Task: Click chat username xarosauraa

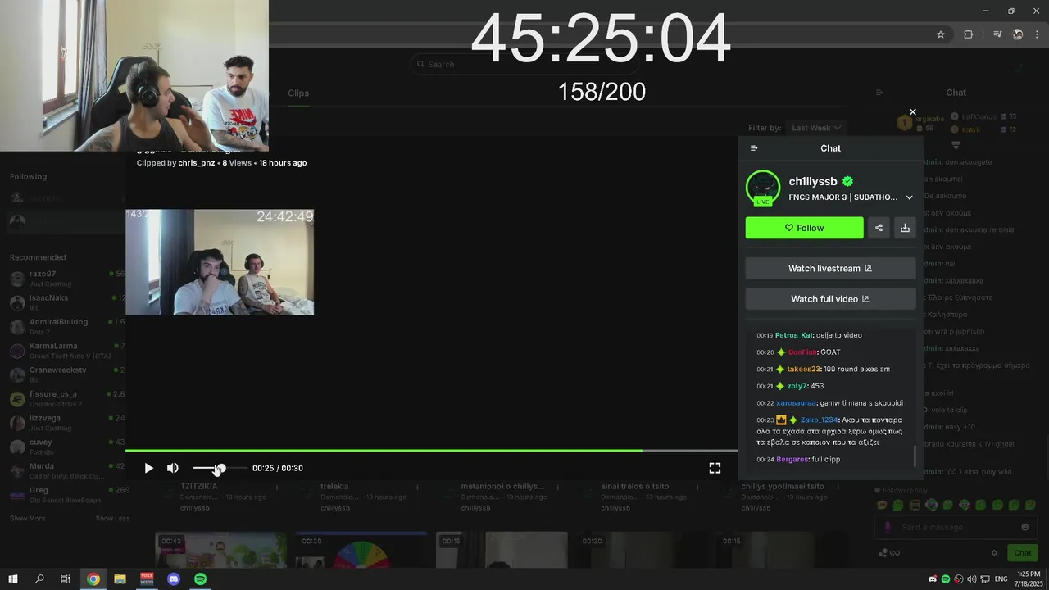Action: click(796, 403)
